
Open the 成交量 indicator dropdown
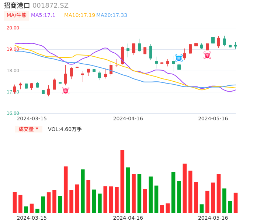click(x=28, y=129)
